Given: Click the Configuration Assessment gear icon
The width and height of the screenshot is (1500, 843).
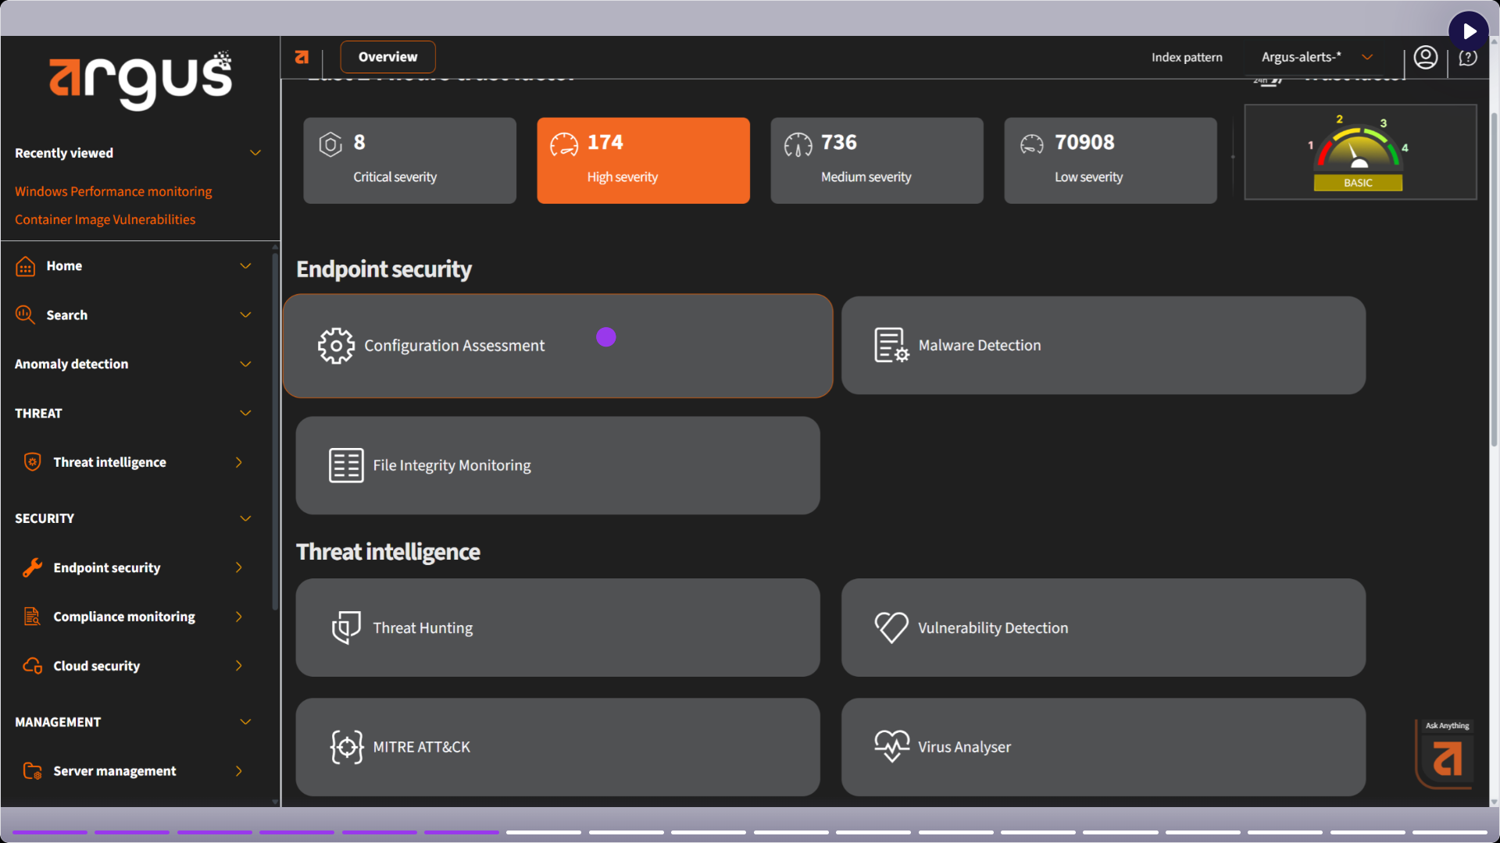Looking at the screenshot, I should pos(336,346).
